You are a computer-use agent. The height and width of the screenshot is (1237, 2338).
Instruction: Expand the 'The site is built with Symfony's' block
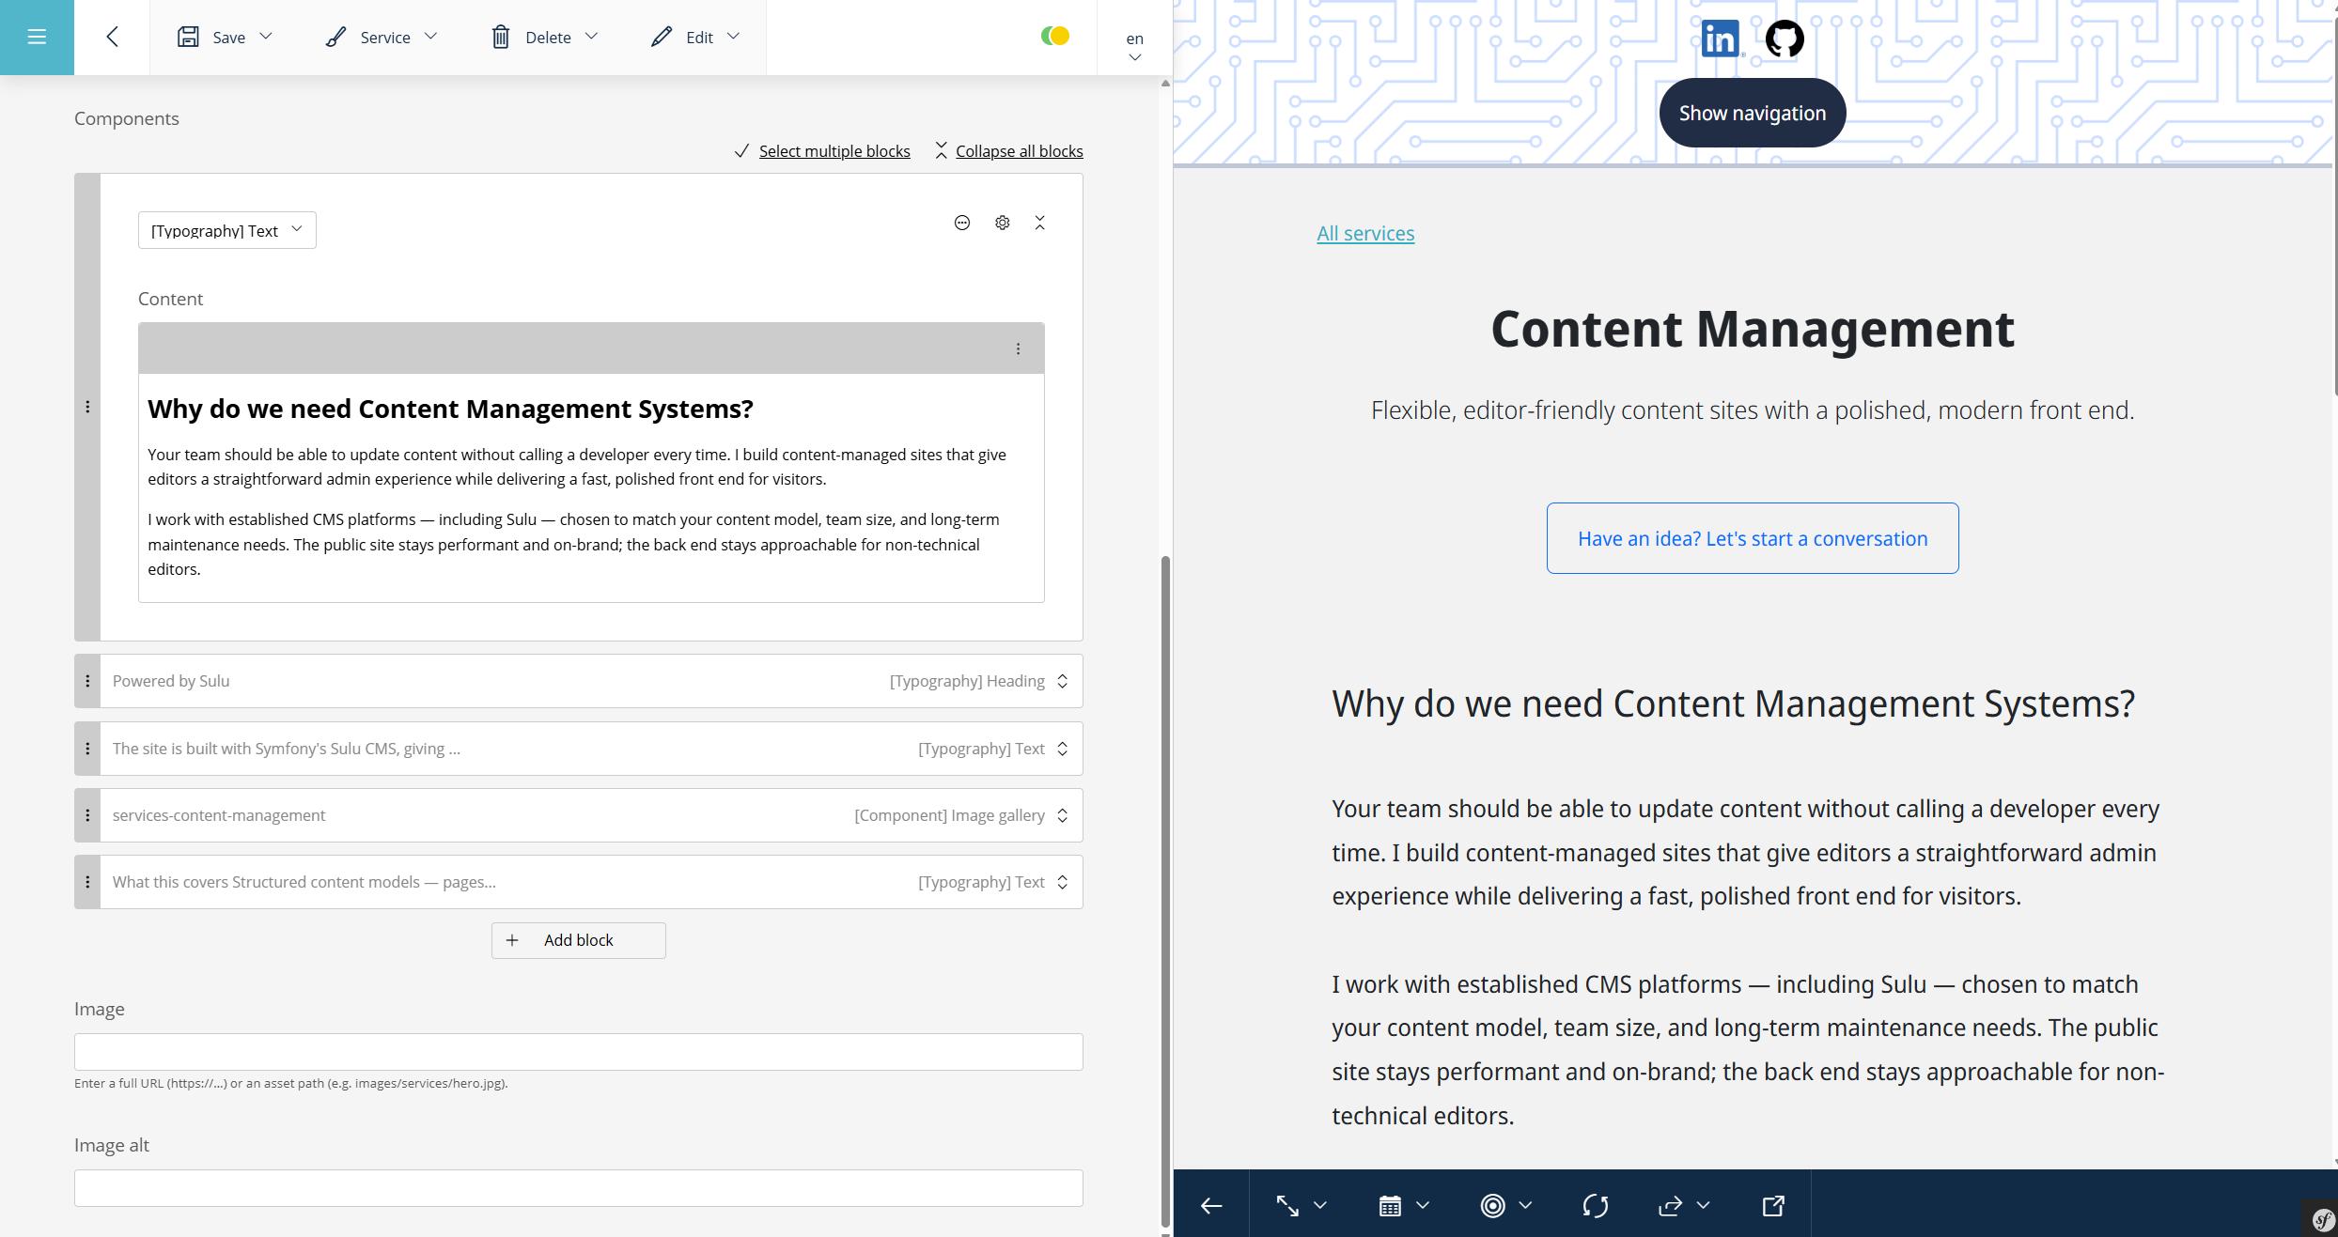click(1062, 749)
